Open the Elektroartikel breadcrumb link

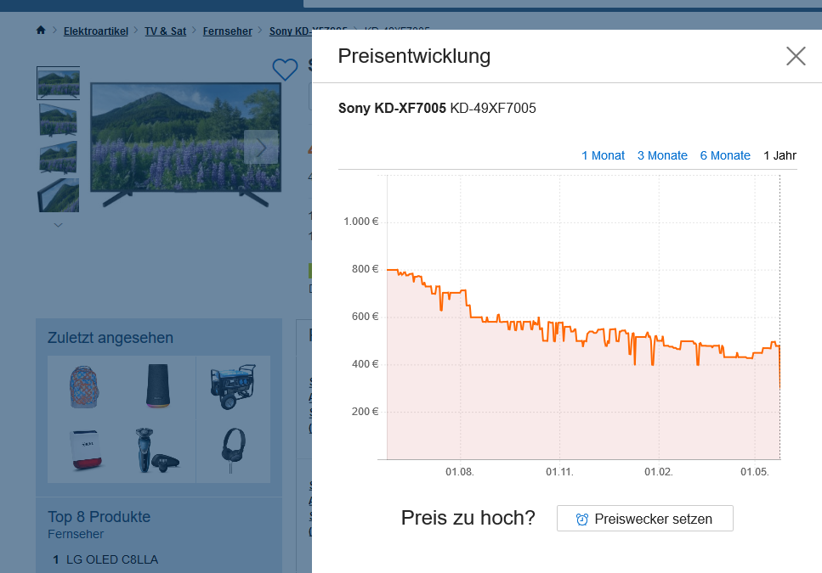tap(95, 31)
